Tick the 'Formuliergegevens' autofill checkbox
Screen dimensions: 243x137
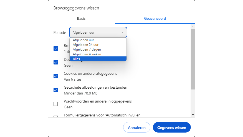click(x=56, y=116)
